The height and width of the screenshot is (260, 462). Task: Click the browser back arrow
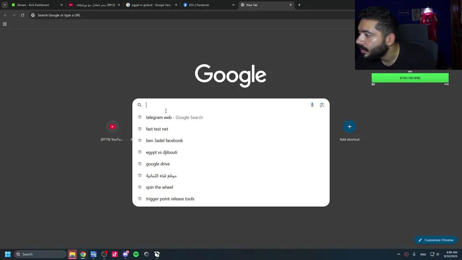point(5,15)
